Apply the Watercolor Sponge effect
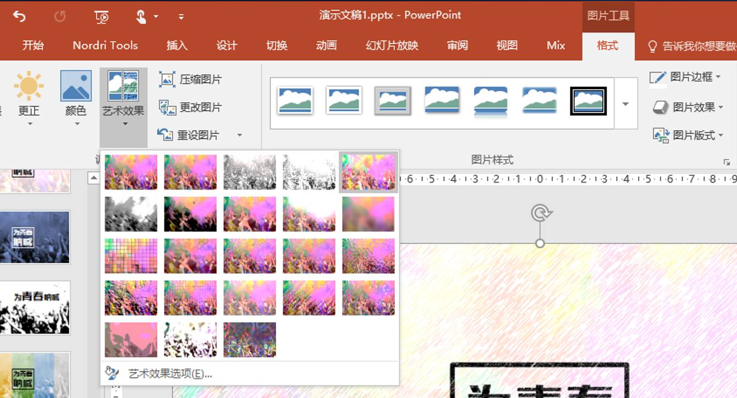This screenshot has height=398, width=737. click(x=190, y=256)
